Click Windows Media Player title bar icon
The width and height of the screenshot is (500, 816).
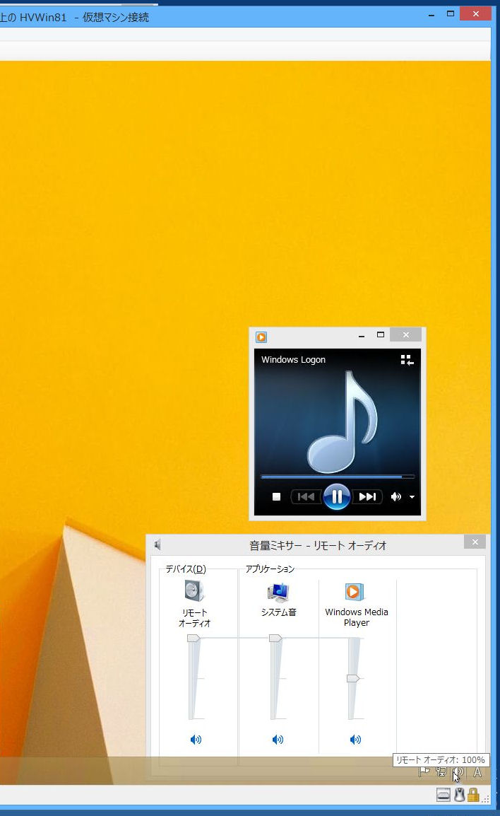coord(261,337)
